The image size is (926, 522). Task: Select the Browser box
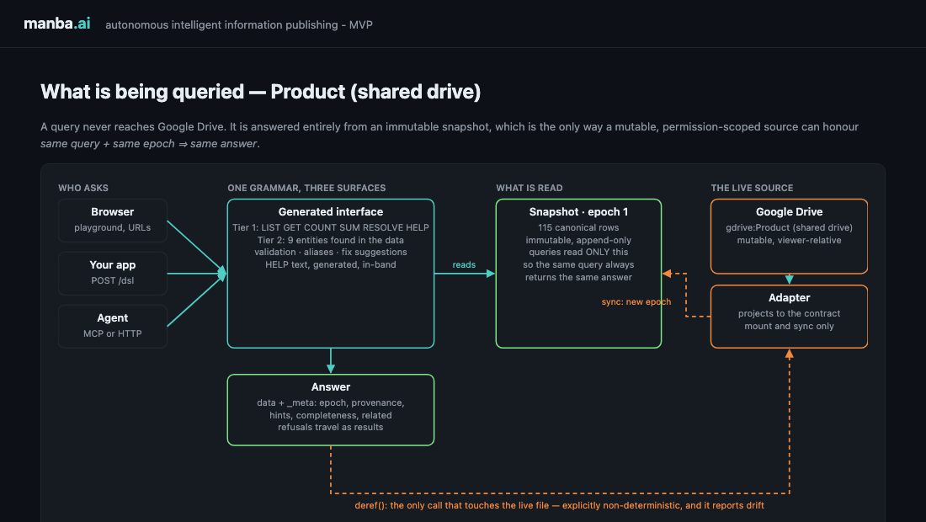pyautogui.click(x=112, y=221)
